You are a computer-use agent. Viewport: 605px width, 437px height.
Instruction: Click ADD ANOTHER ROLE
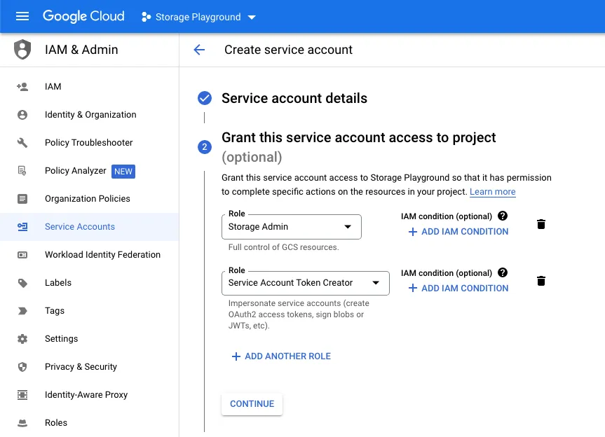280,356
